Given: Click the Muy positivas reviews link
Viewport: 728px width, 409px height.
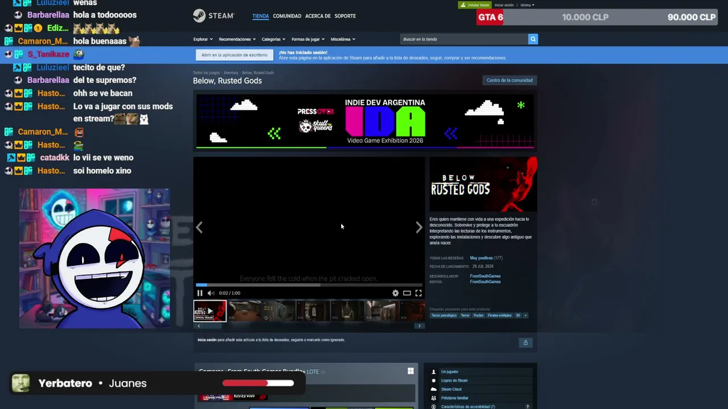Looking at the screenshot, I should point(481,258).
